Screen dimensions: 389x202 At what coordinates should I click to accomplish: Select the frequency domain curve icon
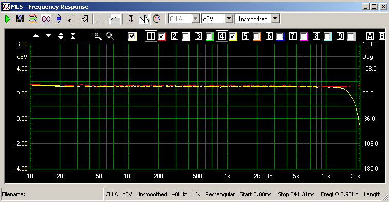[x=115, y=19]
